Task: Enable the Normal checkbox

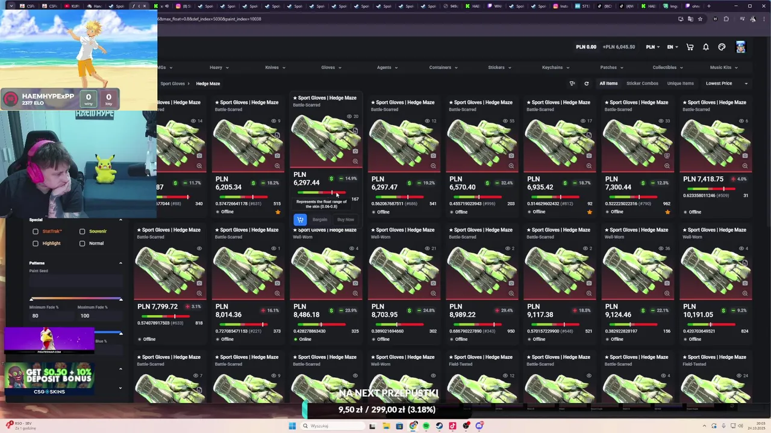Action: click(83, 244)
